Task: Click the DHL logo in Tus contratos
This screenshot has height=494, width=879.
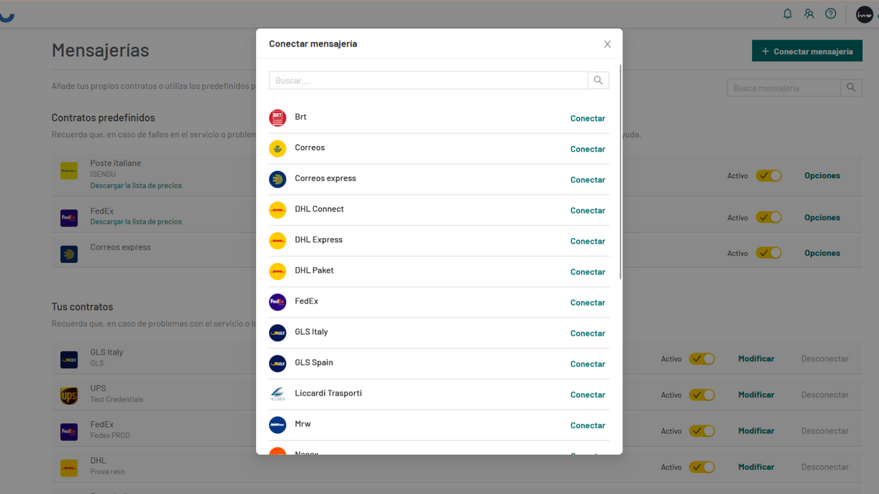Action: [x=69, y=469]
